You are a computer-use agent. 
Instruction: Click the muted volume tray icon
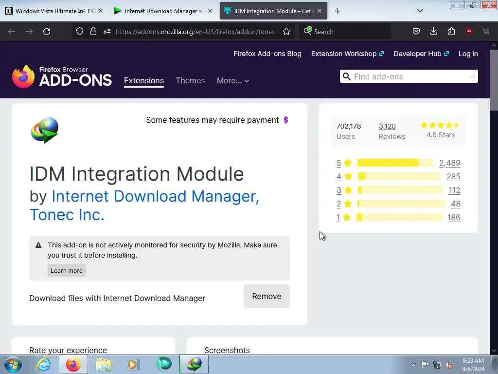(x=449, y=365)
